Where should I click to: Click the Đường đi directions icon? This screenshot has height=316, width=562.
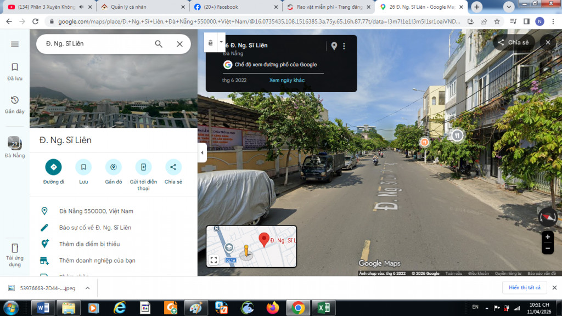point(54,167)
